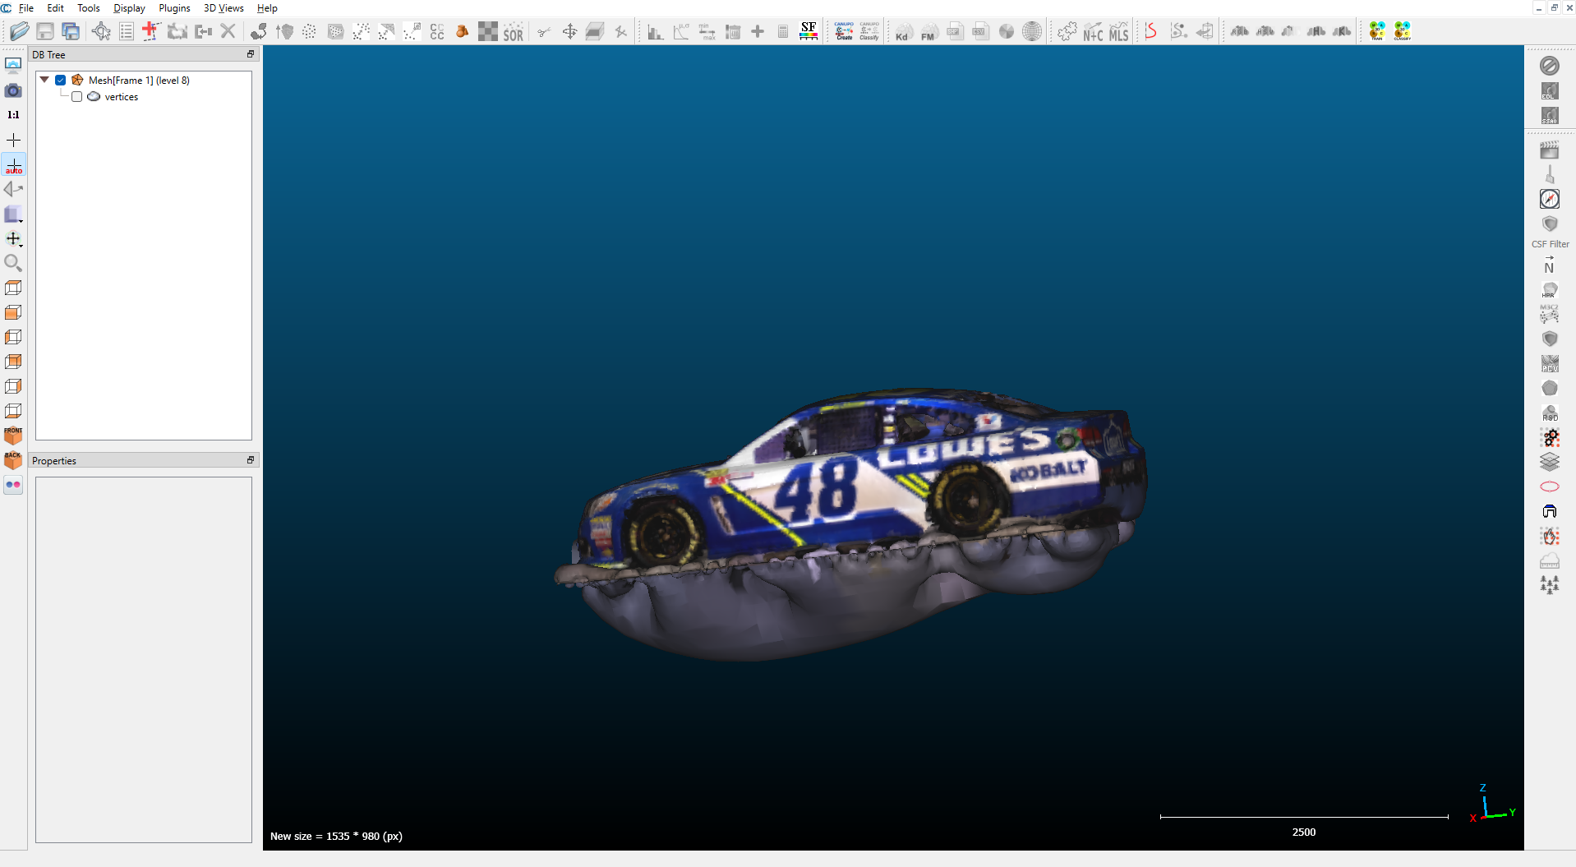Screen dimensions: 1576x867
Task: Click the auto pivot icon
Action: (14, 165)
